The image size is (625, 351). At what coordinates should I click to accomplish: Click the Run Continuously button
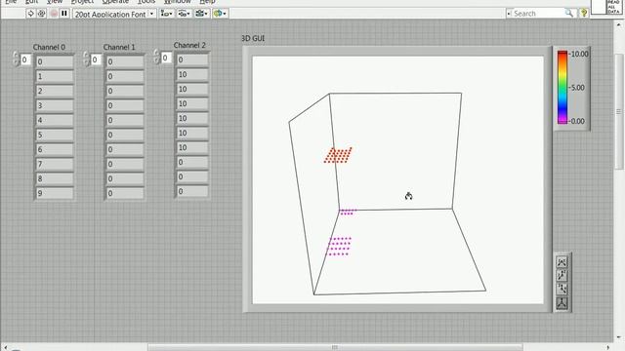(41, 14)
